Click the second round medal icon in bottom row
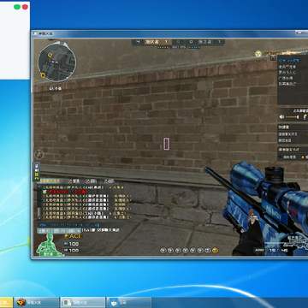Screen dimensions: 308x308 [x=170, y=251]
